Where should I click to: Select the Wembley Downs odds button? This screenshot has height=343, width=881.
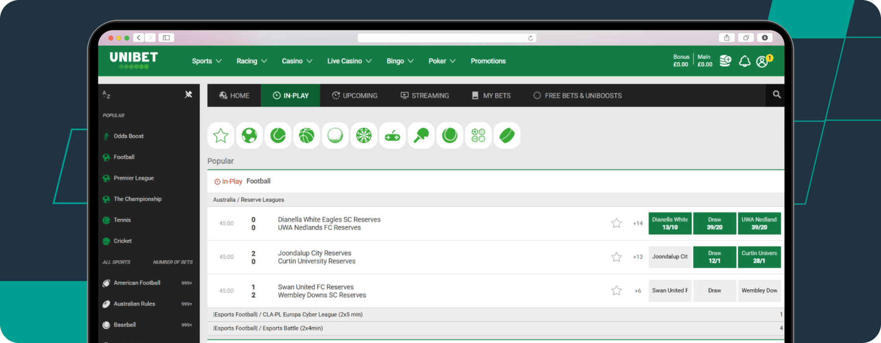759,291
